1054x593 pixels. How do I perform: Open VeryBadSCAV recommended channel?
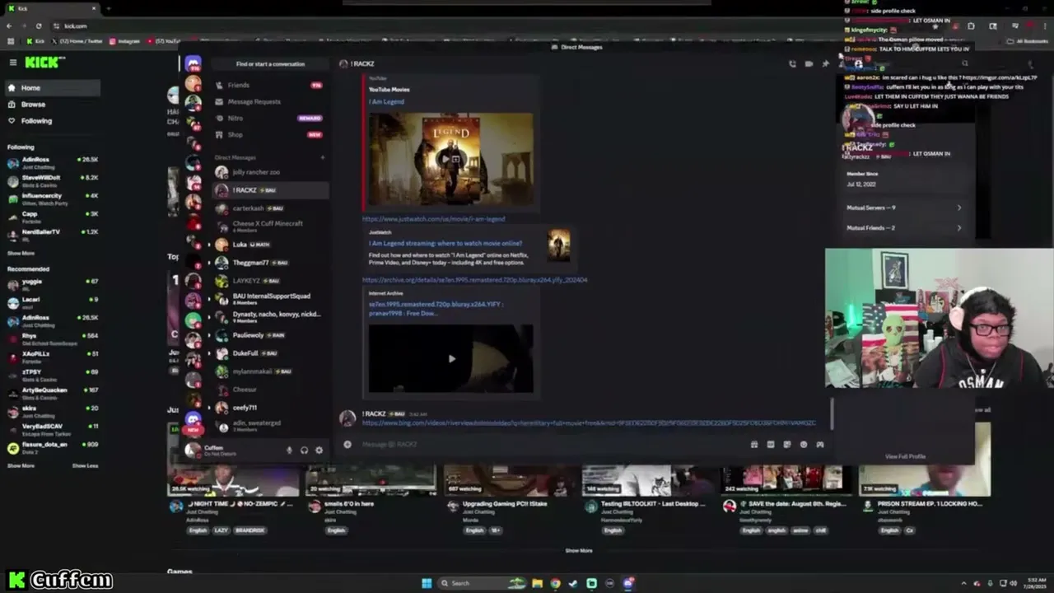tap(51, 430)
